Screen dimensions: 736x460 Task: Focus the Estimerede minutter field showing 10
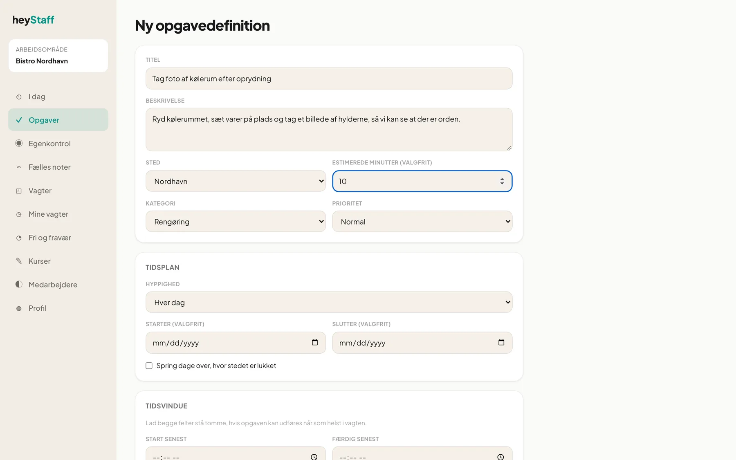[422, 181]
